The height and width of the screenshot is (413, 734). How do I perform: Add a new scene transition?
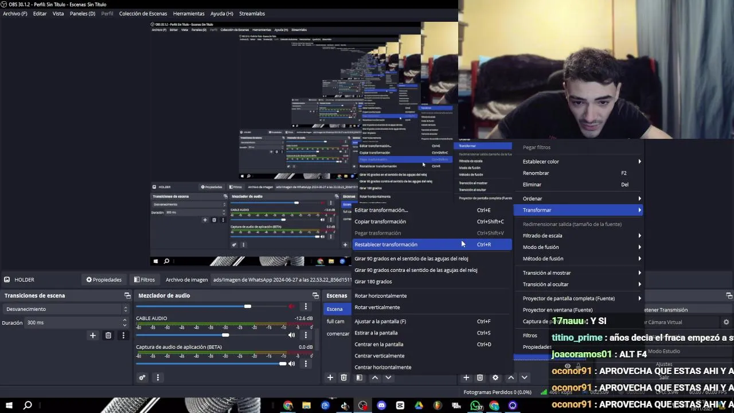[92, 335]
